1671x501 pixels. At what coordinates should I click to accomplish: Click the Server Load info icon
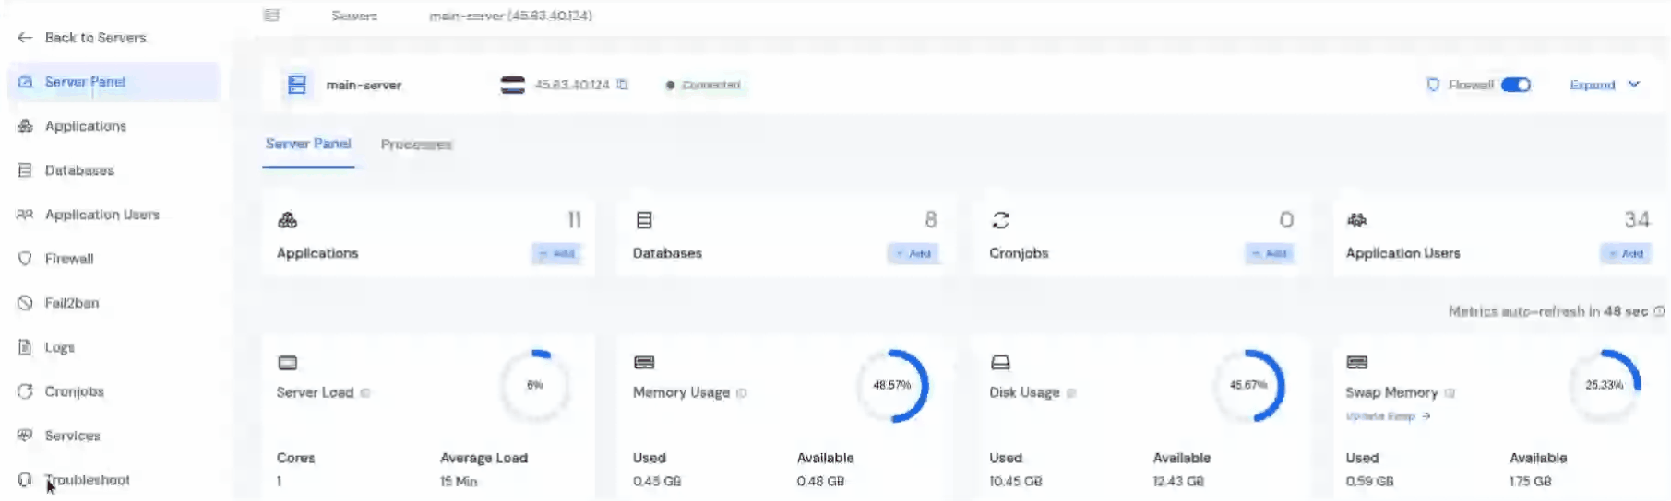364,393
